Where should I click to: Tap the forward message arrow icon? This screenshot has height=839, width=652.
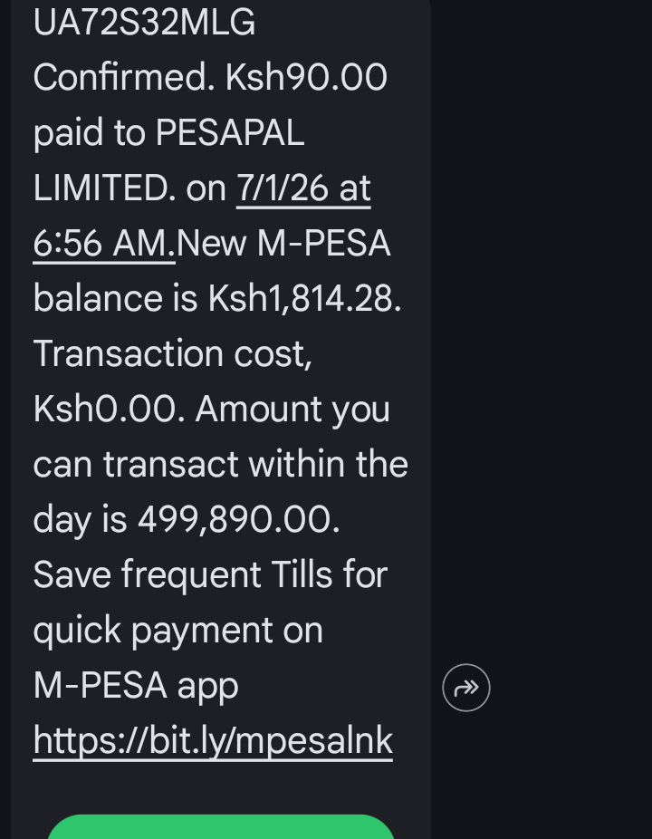tap(466, 689)
